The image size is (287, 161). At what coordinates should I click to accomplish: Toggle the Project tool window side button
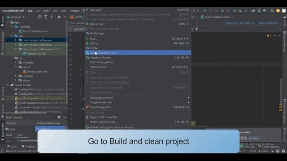[3, 21]
